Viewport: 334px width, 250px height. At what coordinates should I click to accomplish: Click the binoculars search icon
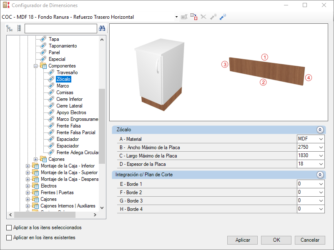102,28
